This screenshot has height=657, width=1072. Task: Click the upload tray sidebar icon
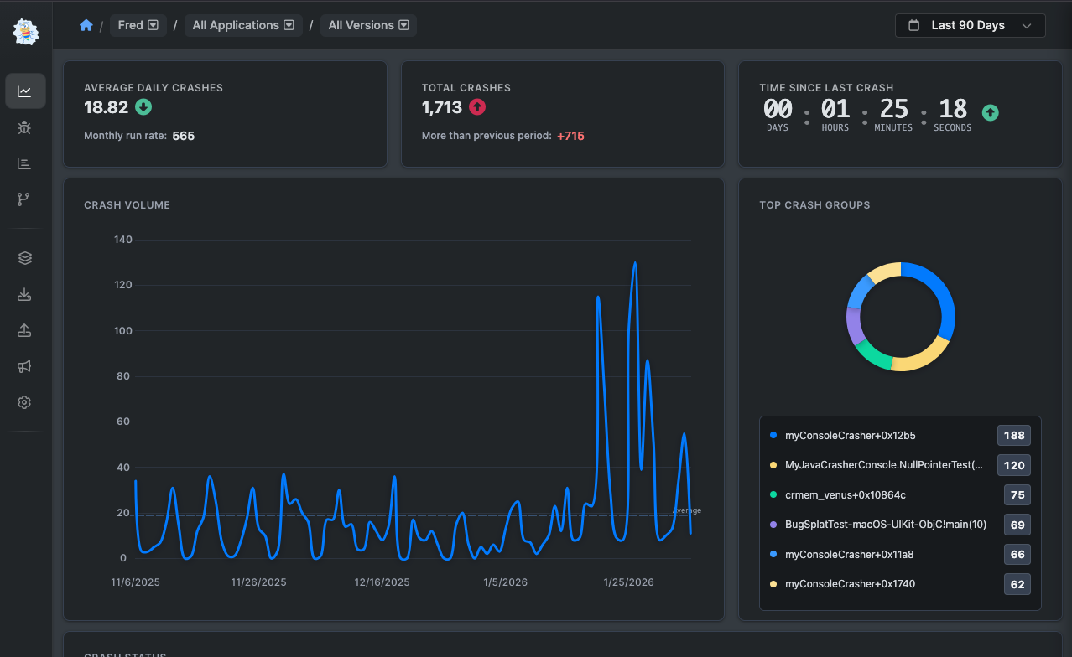(24, 330)
